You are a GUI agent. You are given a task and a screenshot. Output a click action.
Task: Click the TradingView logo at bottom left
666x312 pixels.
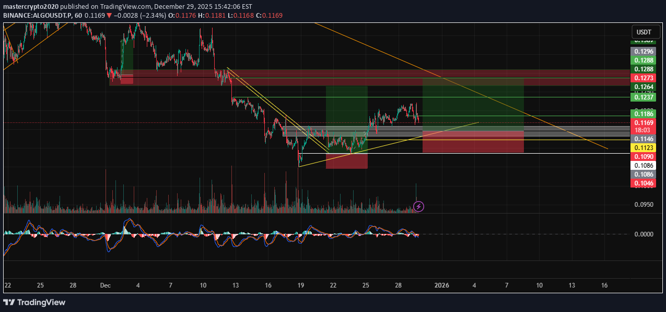pyautogui.click(x=34, y=302)
